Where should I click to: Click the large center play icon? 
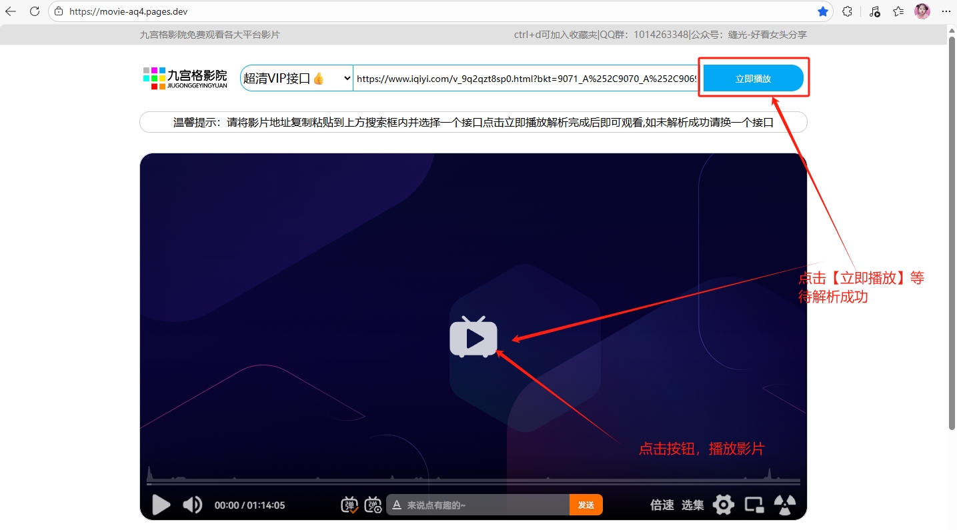[x=473, y=338]
